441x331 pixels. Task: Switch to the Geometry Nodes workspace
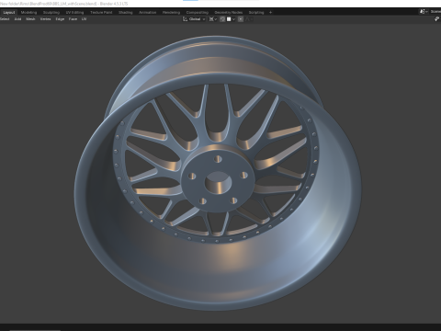(x=229, y=12)
